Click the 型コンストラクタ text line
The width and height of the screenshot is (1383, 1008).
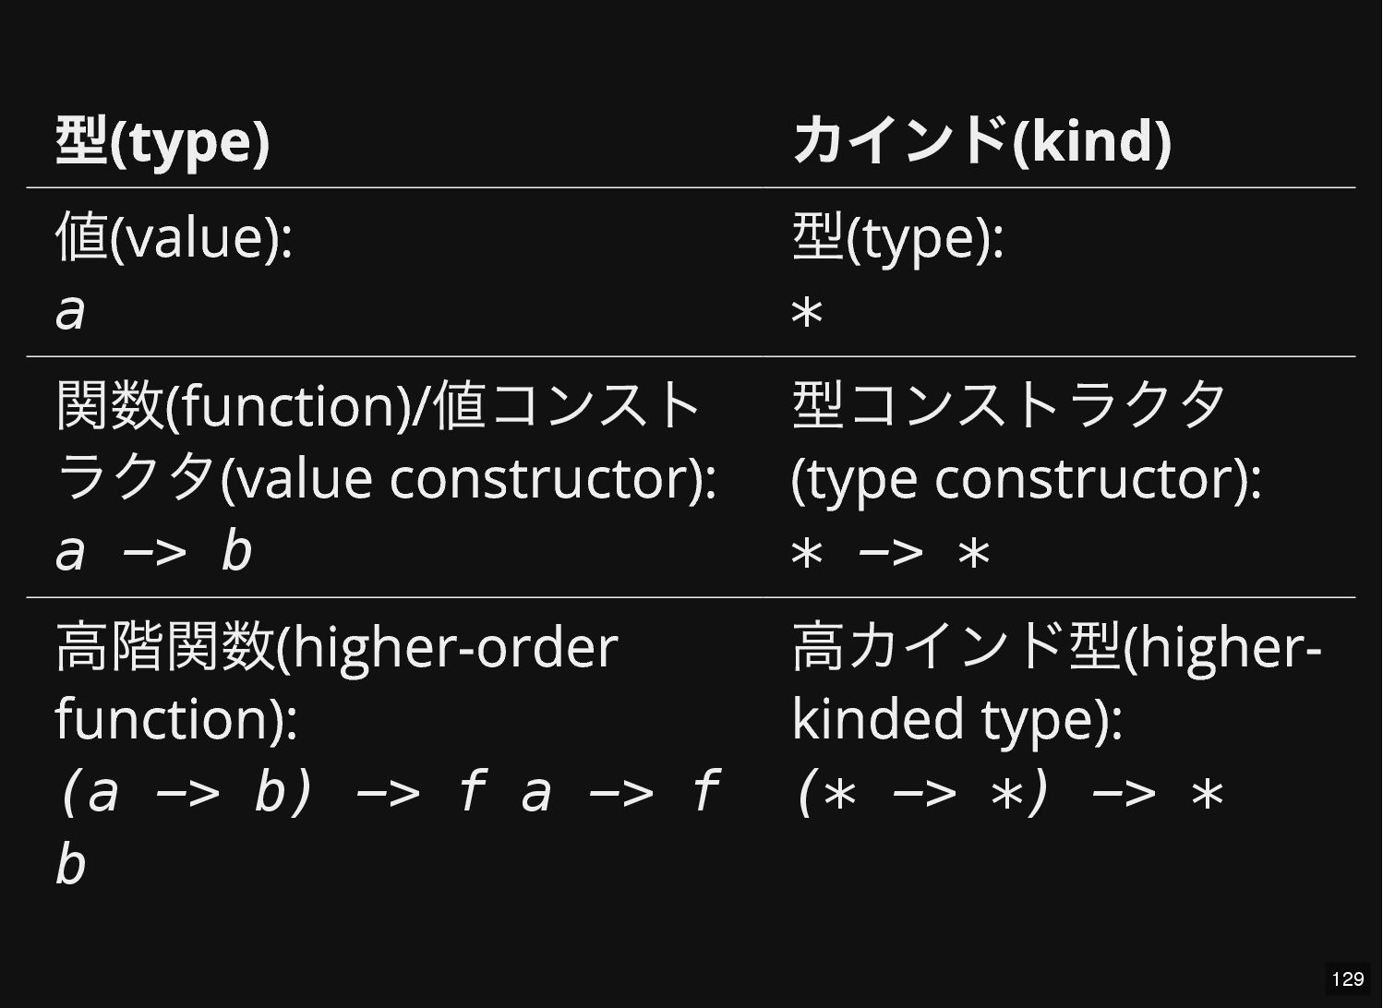coord(1009,404)
